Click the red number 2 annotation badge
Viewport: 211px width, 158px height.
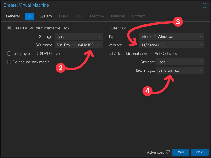pos(61,68)
